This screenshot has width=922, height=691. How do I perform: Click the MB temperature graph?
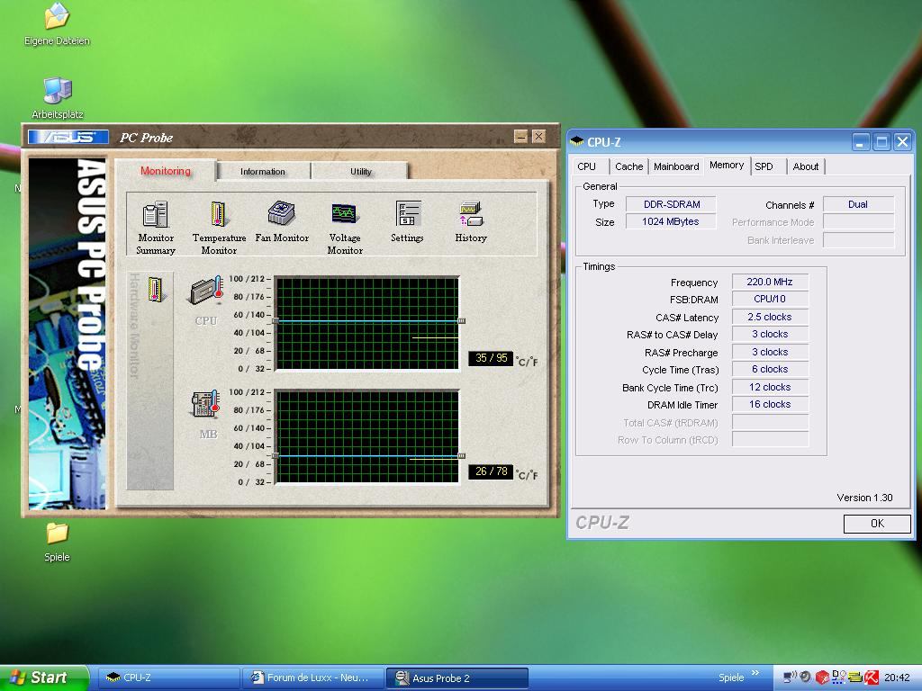[x=367, y=436]
